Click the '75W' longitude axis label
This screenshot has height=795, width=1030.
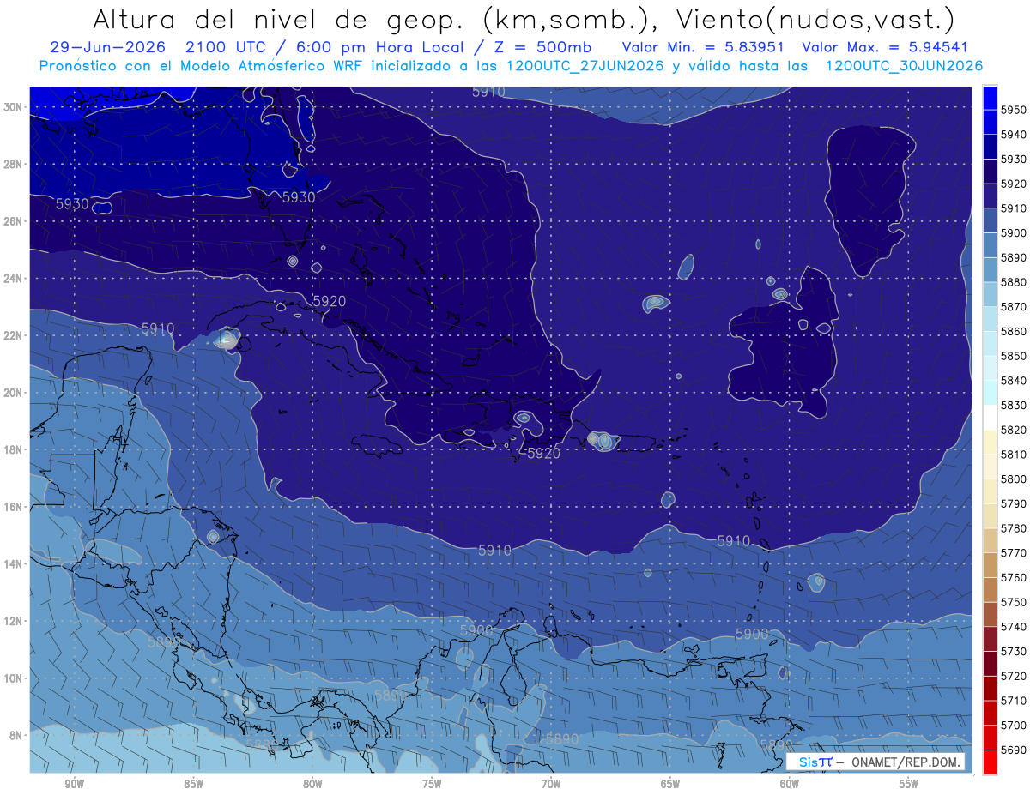point(432,784)
